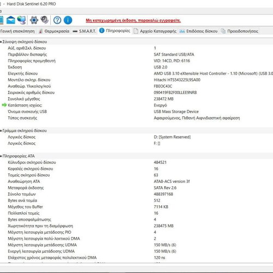
Task: Collapse the Πληροφορίες ATA section
Action: (1, 156)
